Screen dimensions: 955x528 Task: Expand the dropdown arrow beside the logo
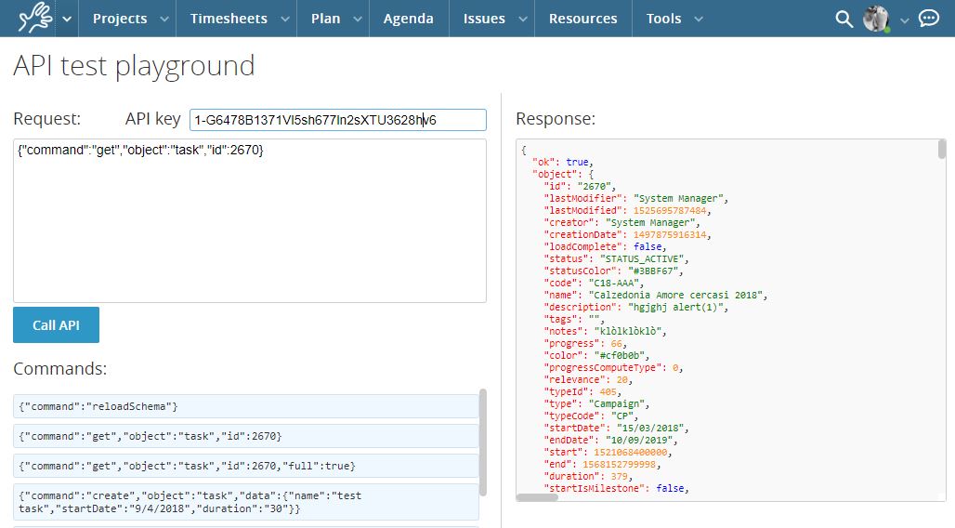coord(67,19)
